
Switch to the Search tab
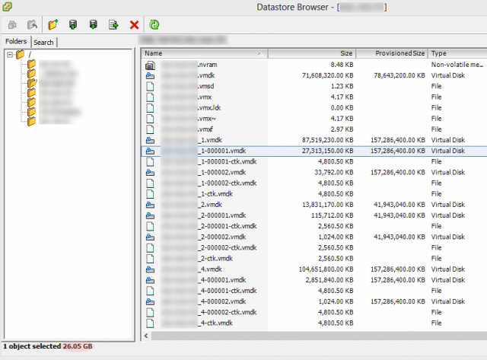coord(43,43)
